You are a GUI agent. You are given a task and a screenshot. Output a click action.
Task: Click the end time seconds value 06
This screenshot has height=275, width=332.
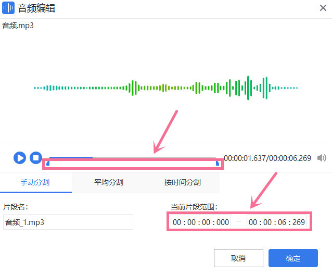point(283,222)
